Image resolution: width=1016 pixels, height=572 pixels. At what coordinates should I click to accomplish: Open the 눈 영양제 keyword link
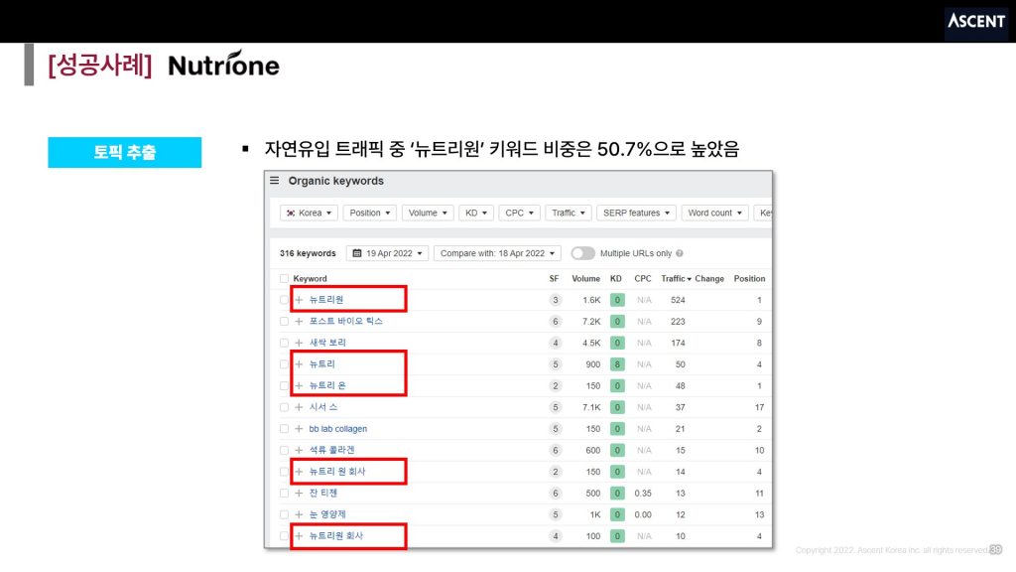327,514
